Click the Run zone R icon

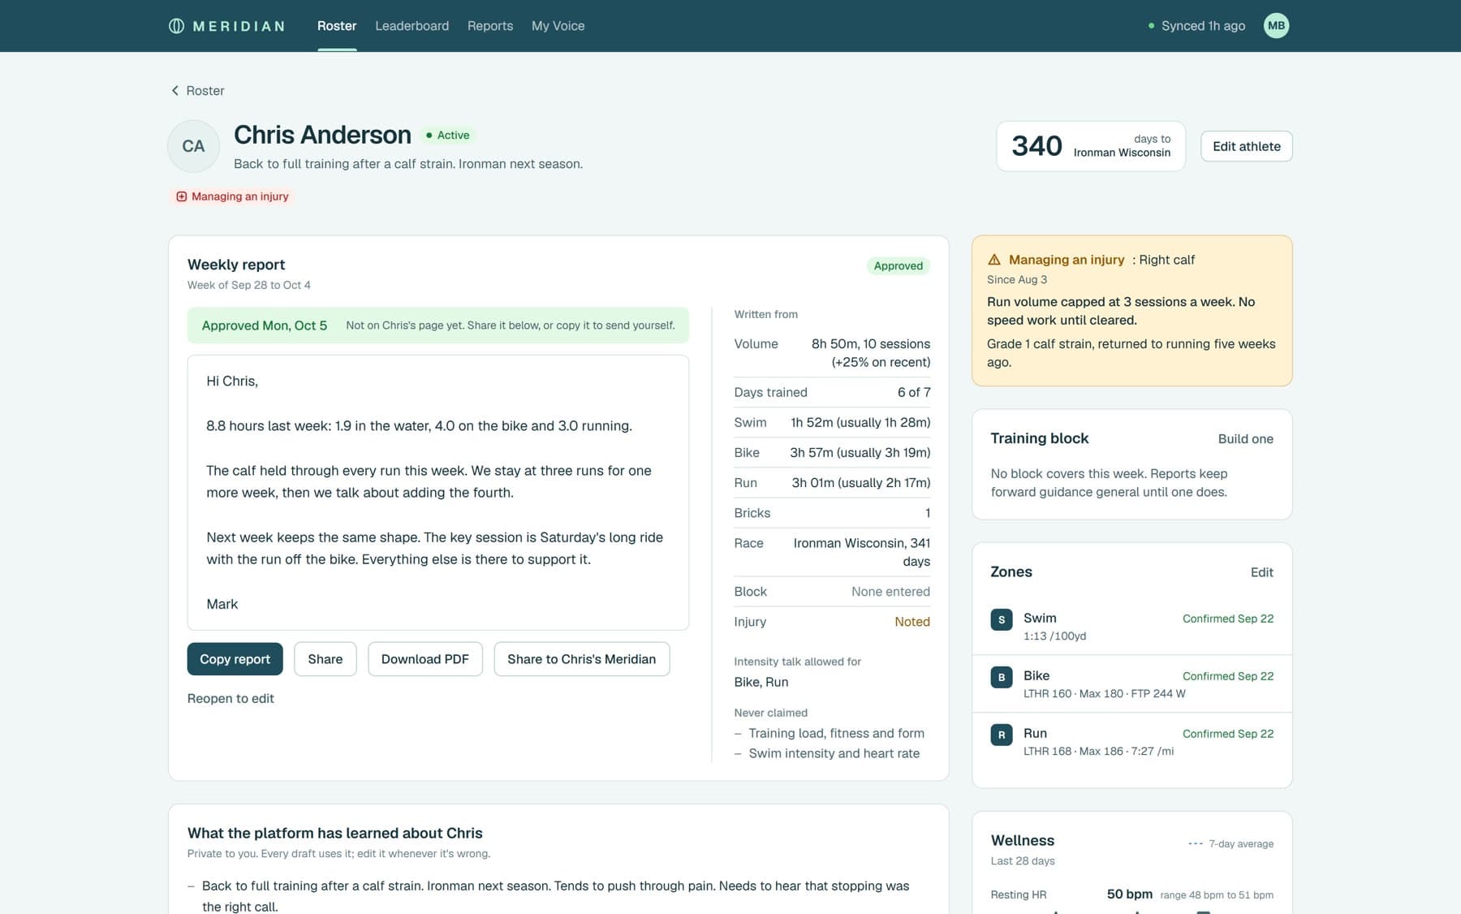(x=1002, y=735)
